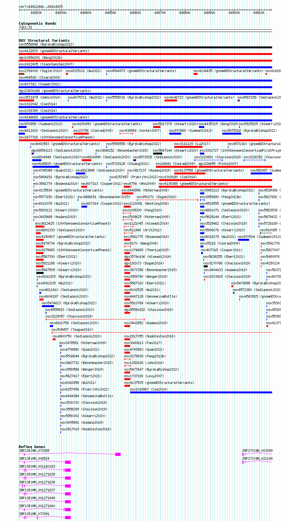Select ZNF138|NM_001271637 transcript label
The width and height of the screenshot is (281, 521).
37,490
